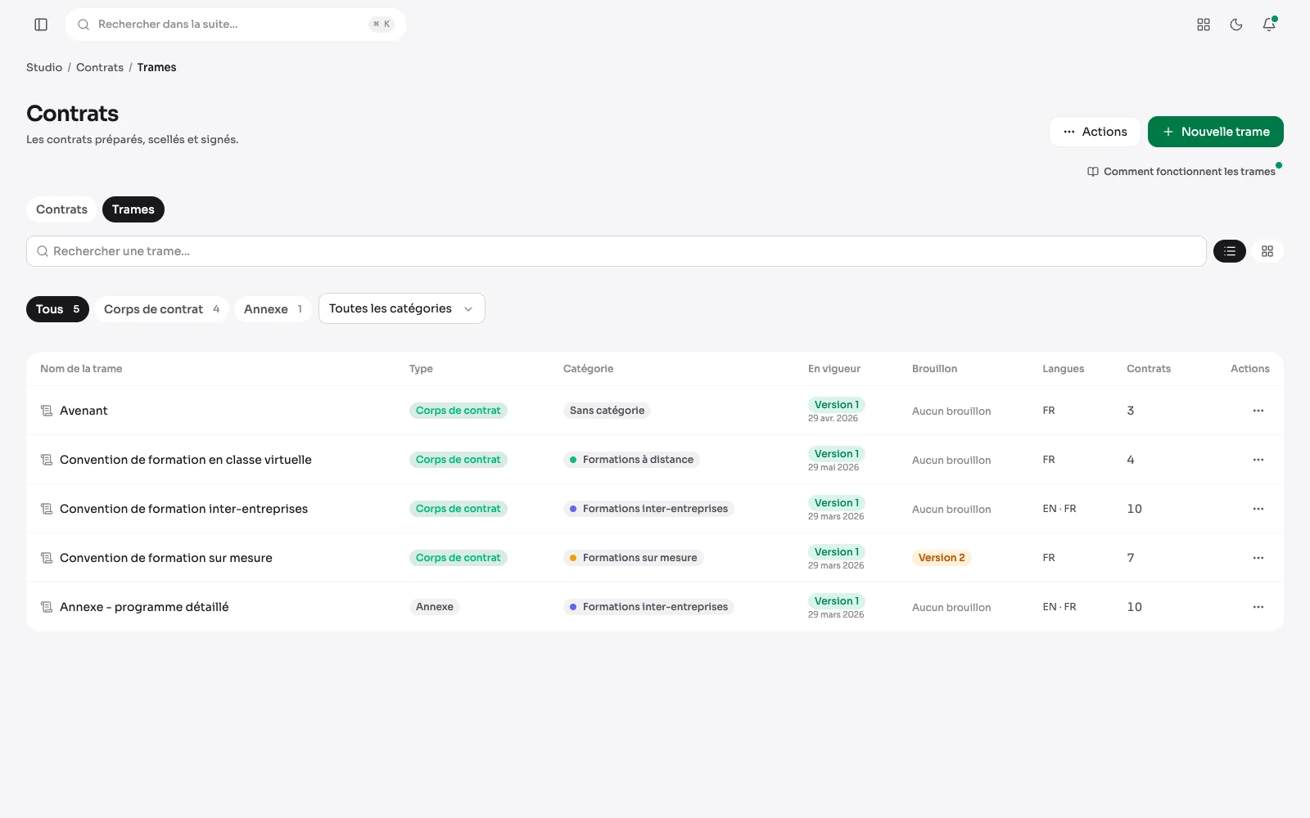Filter by Tous trames

coord(57,309)
